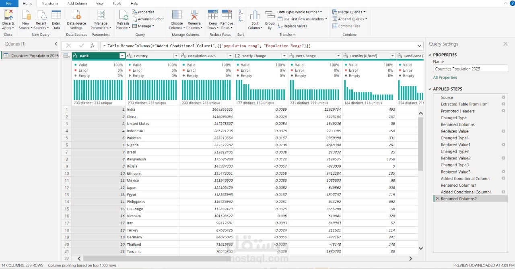Image resolution: width=515 pixels, height=269 pixels.
Task: Click Use First Row as Headers
Action: (302, 19)
